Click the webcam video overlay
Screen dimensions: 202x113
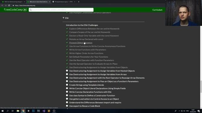tap(184, 13)
